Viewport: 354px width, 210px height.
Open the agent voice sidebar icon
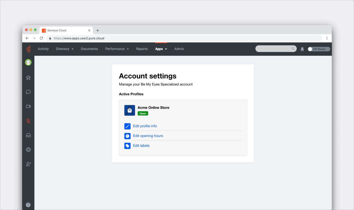point(28,164)
